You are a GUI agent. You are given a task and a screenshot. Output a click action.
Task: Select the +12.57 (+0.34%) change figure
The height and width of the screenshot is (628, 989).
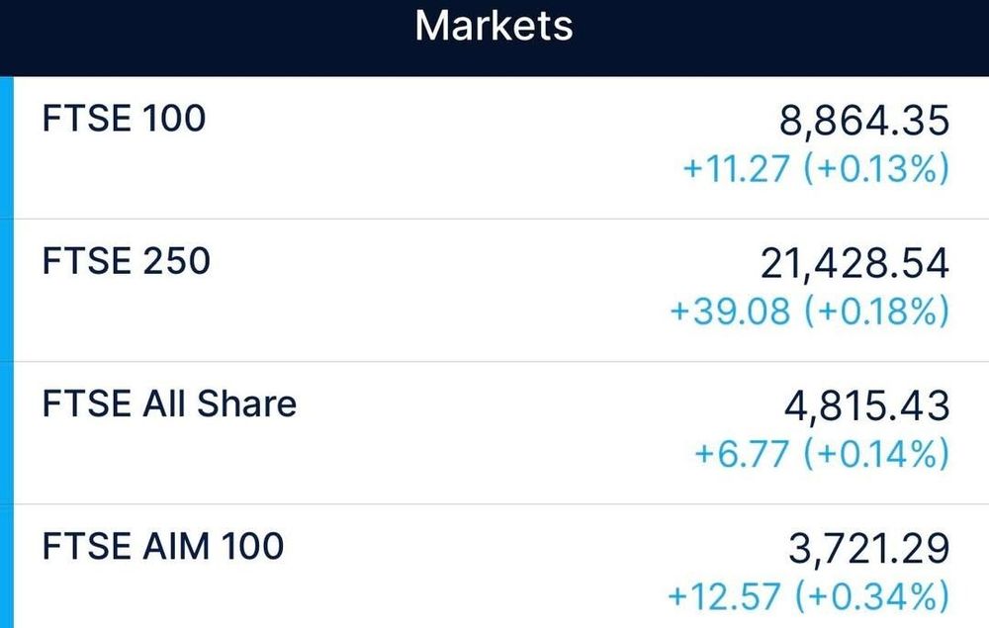809,595
